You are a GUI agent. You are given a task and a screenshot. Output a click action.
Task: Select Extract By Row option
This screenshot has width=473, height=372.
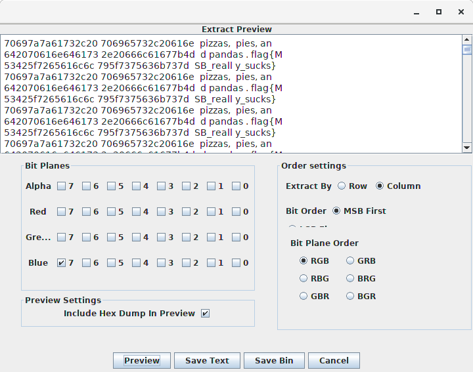342,186
